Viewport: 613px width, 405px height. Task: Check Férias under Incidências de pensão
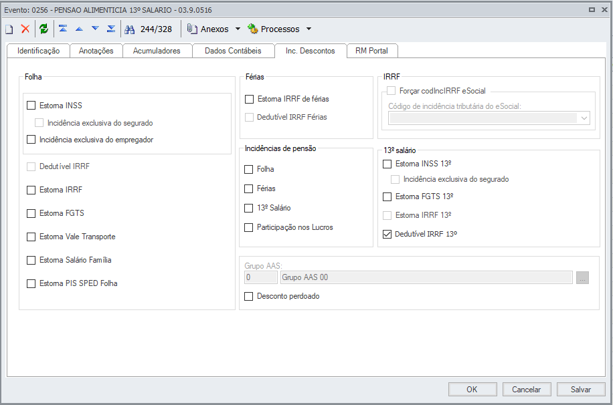click(x=249, y=188)
